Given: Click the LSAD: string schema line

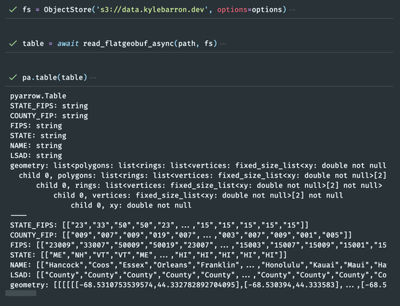Looking at the screenshot, I should click(36, 155).
